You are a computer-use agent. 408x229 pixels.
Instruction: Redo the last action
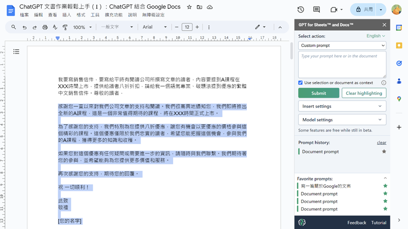(34, 27)
